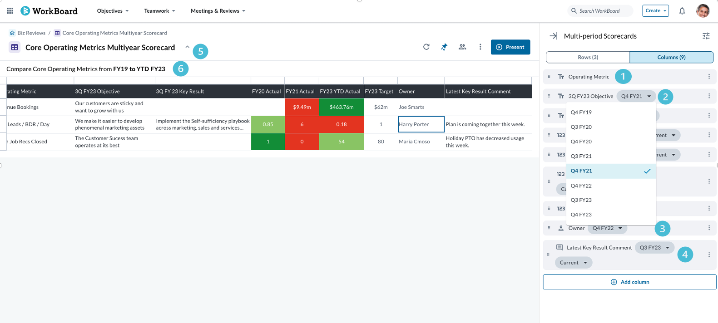The width and height of the screenshot is (718, 323).
Task: Collapse the Multi-period Scorecards side panel arrow
Action: [554, 36]
